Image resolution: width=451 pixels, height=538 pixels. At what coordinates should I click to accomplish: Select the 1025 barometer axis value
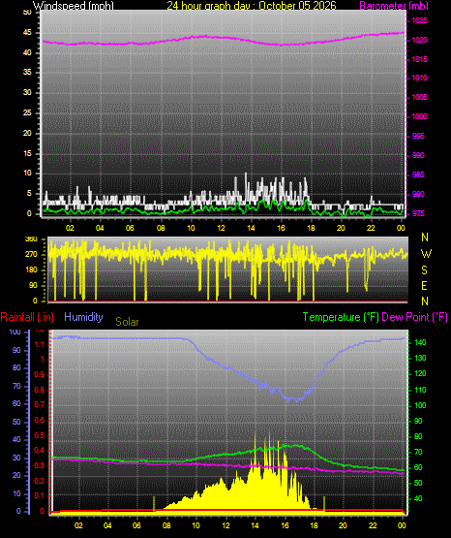(419, 21)
